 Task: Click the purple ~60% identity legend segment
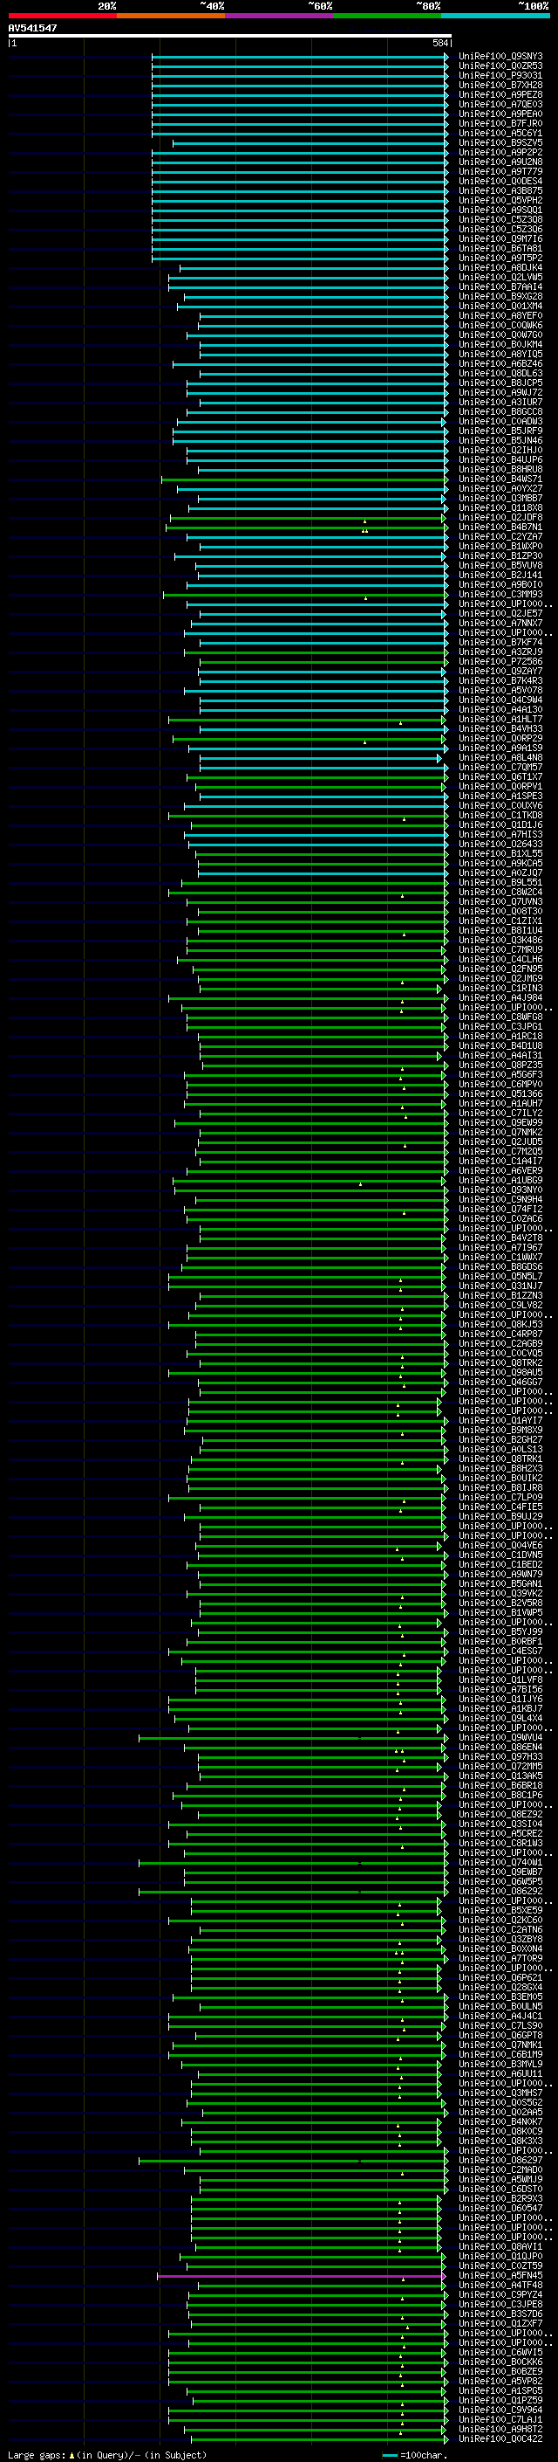pyautogui.click(x=280, y=16)
